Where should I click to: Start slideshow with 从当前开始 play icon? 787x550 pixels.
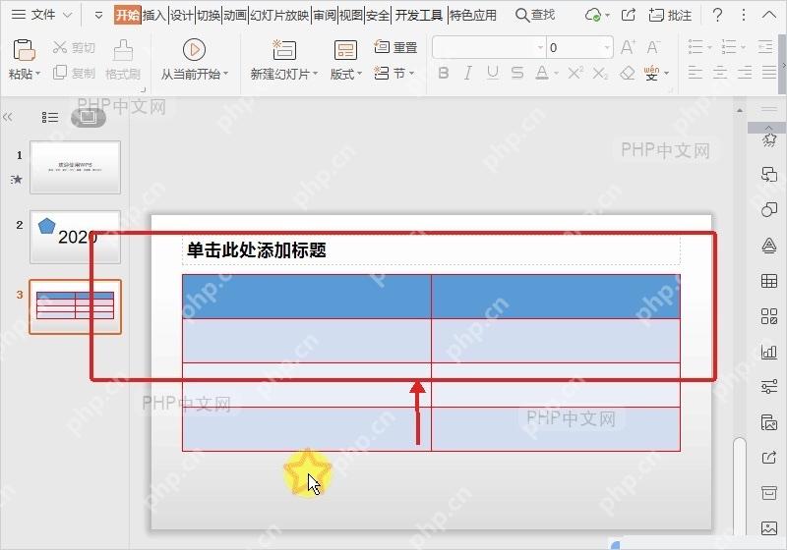tap(194, 49)
